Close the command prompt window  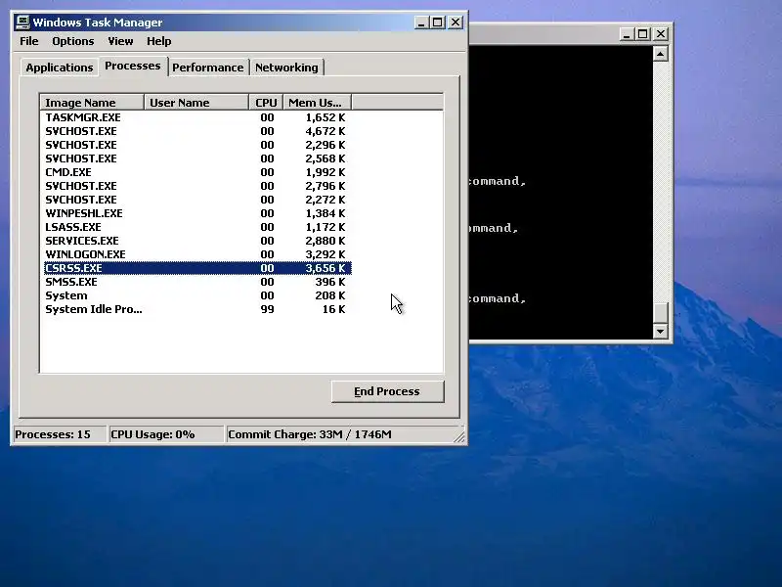[x=661, y=34]
